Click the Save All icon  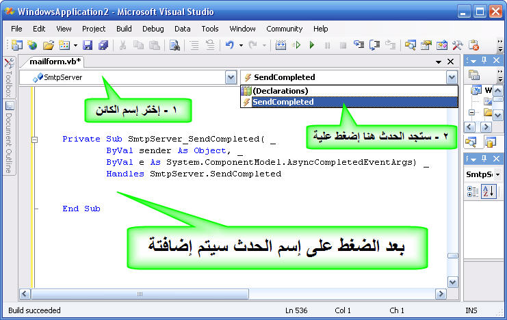tap(103, 45)
